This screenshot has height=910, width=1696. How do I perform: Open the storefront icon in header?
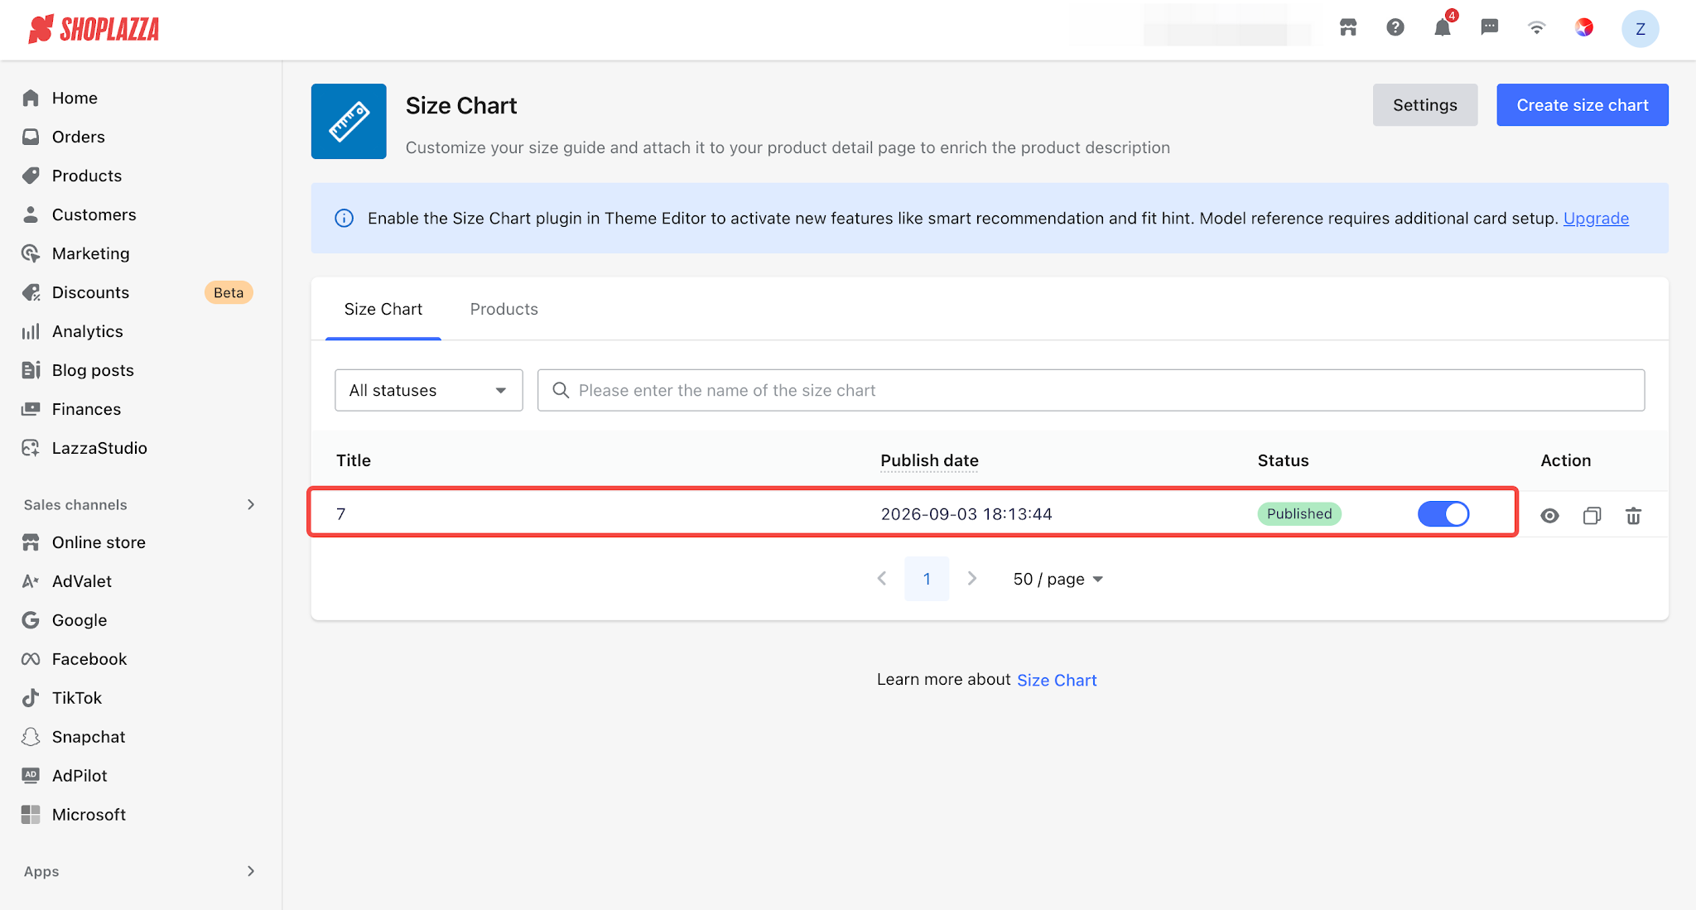coord(1348,28)
